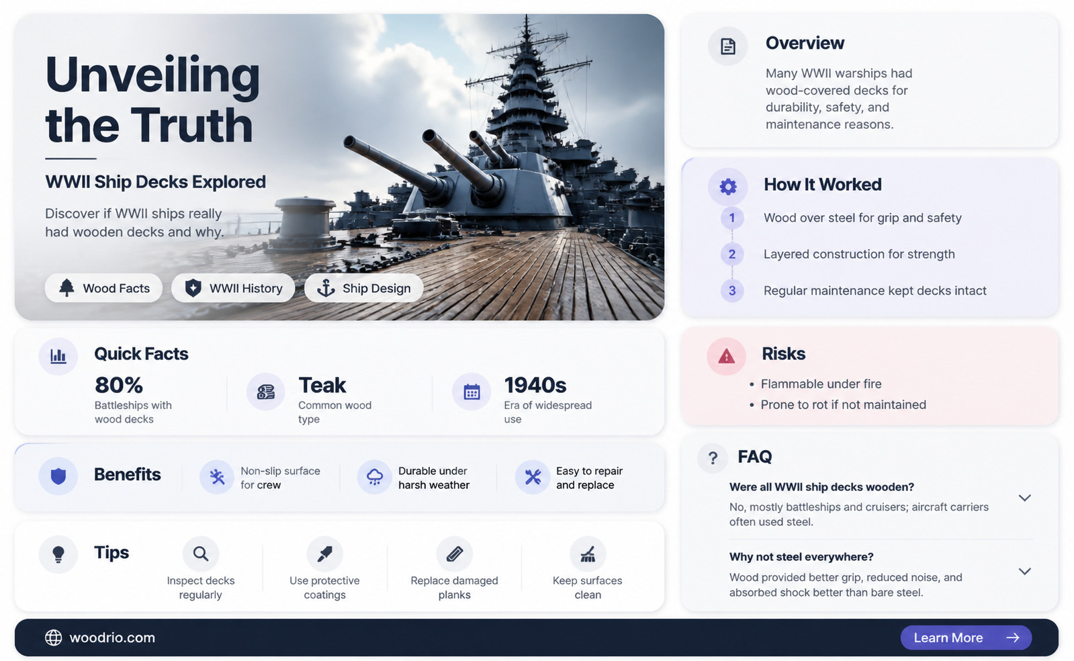Click the '1940s' fact heading

[x=535, y=385]
